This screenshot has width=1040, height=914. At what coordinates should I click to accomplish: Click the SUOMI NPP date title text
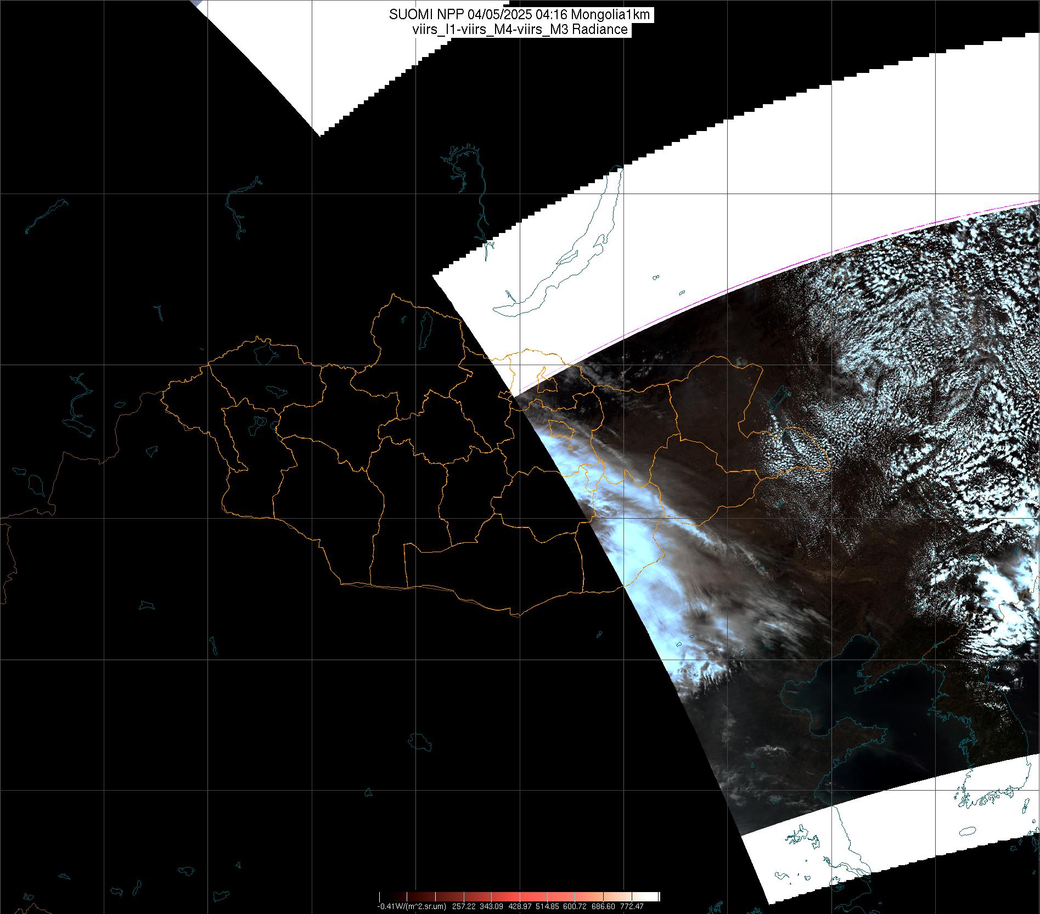[x=520, y=15]
